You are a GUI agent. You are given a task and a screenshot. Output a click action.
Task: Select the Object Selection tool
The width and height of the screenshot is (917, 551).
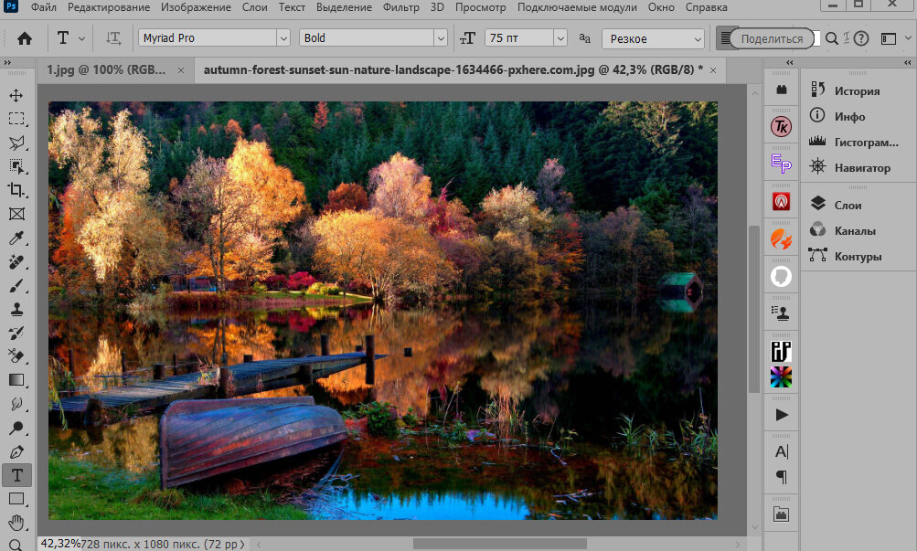[x=16, y=166]
